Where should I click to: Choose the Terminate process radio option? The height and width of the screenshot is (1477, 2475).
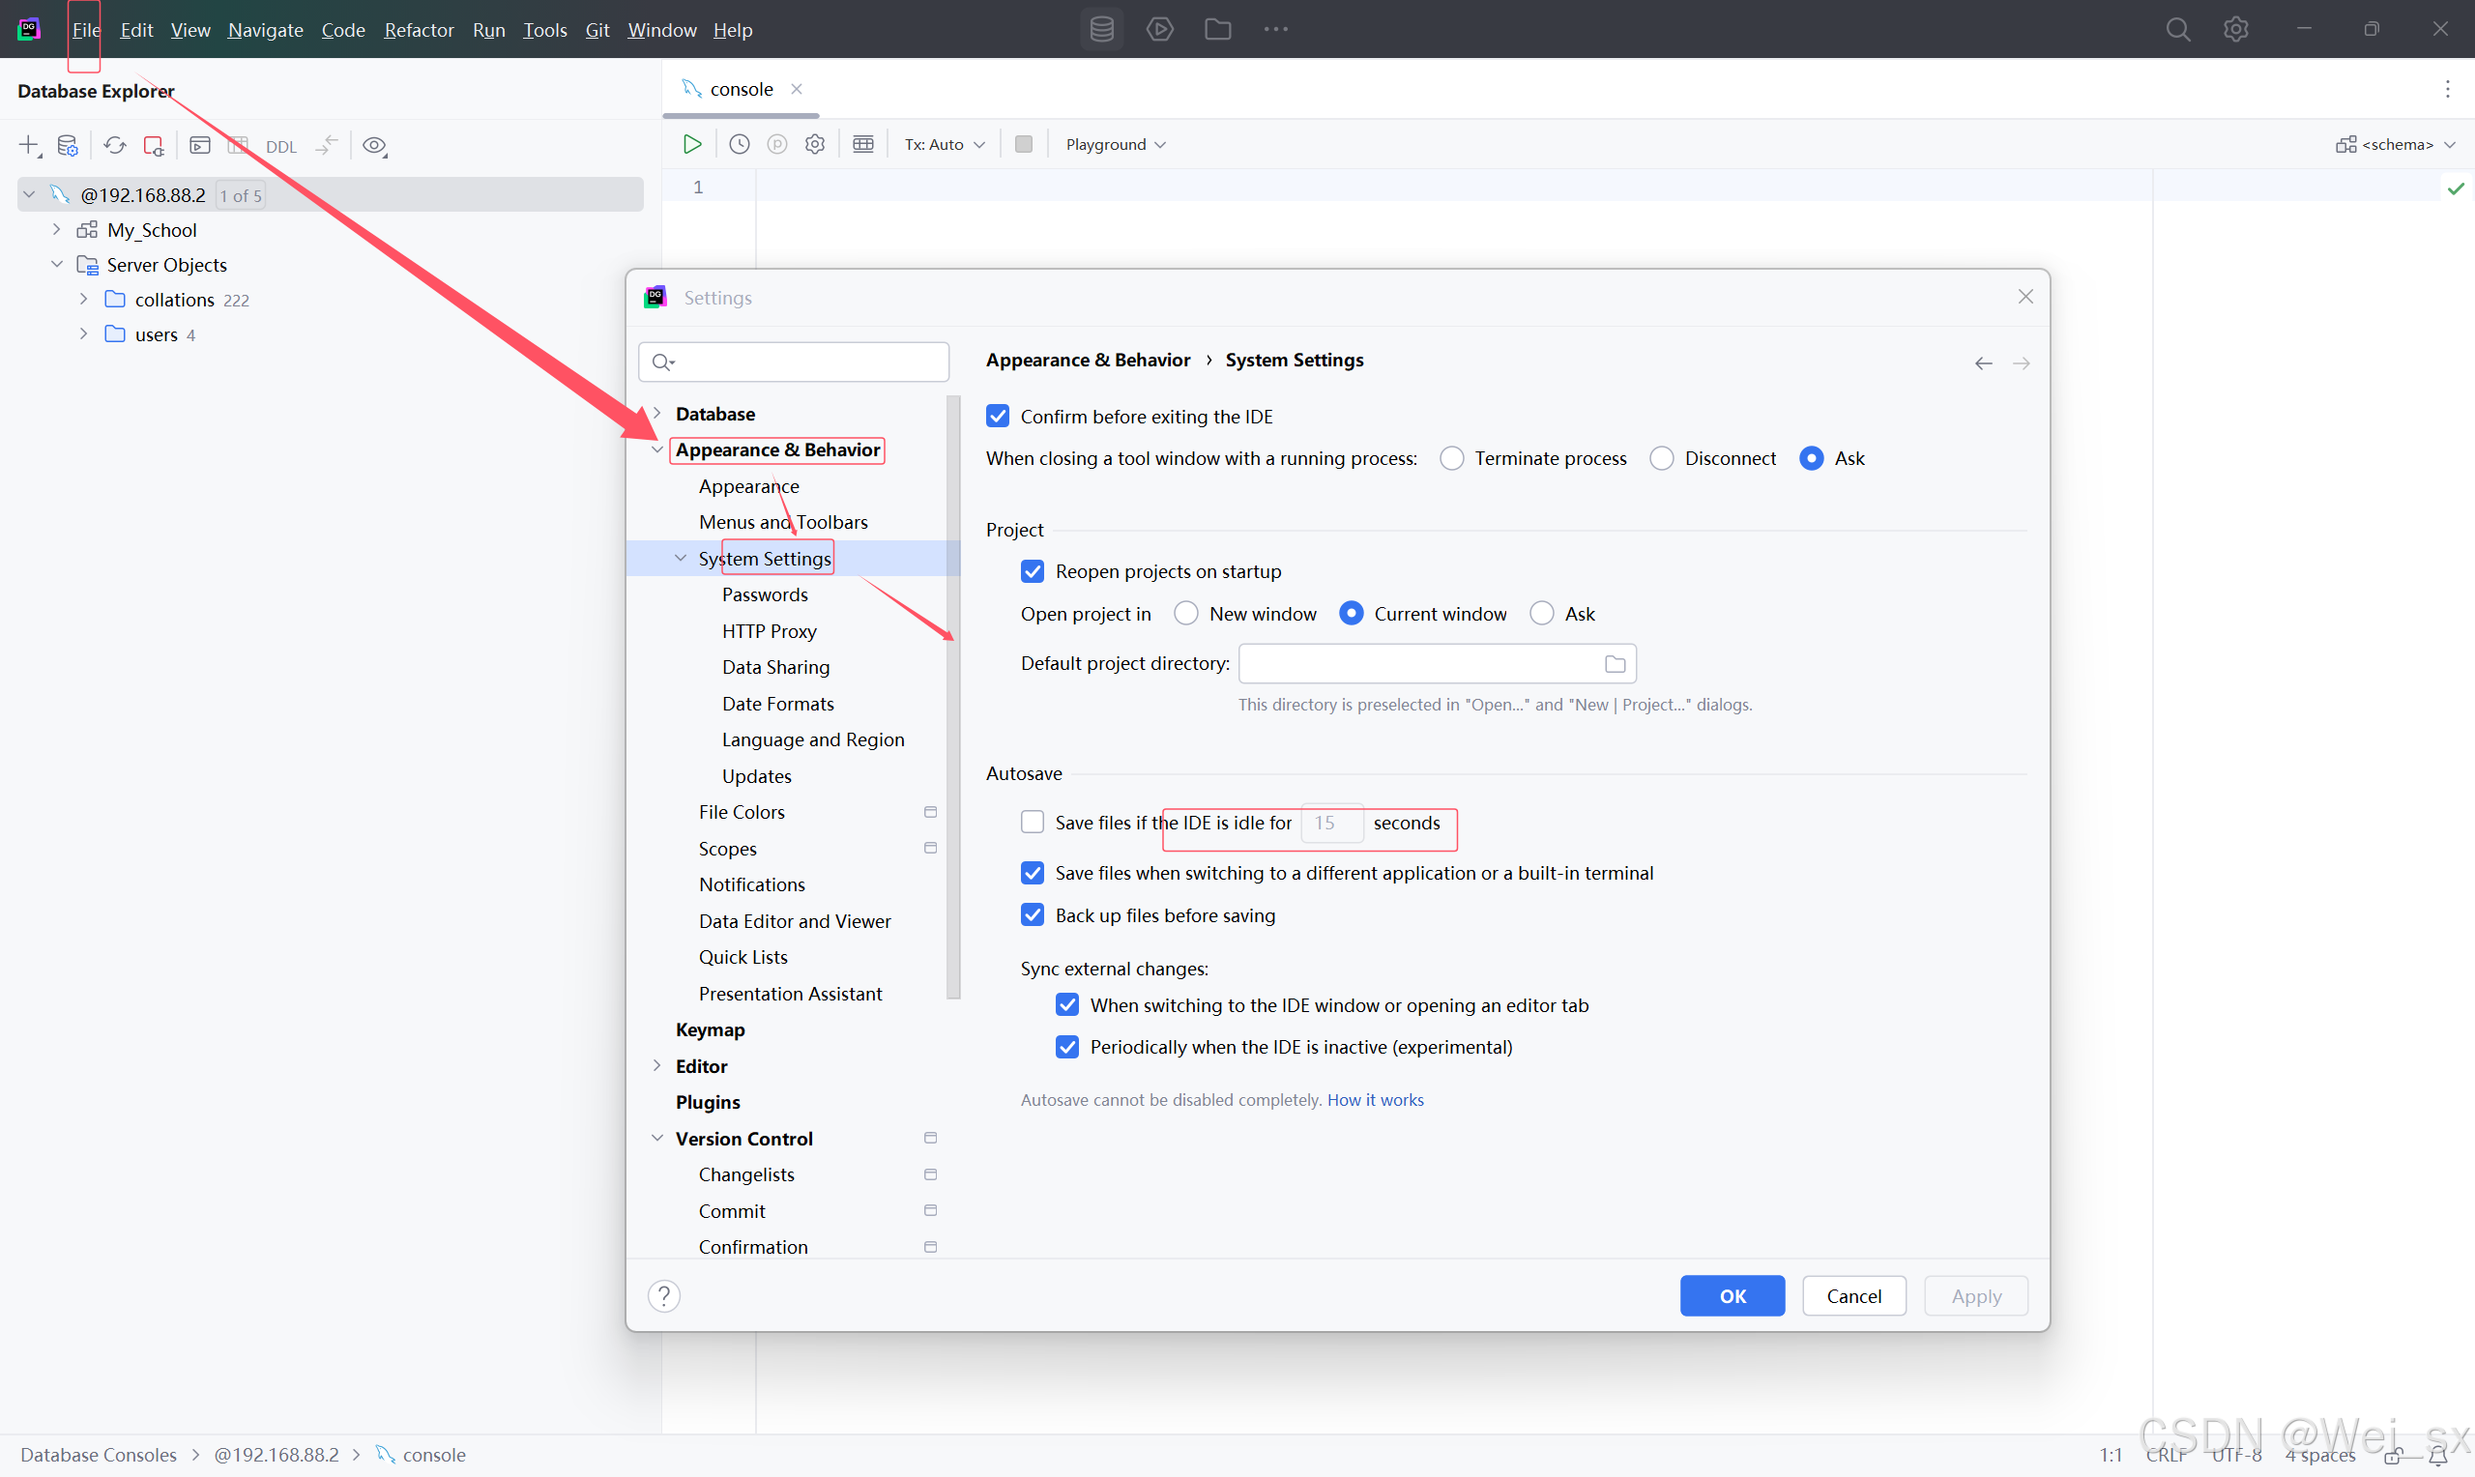pos(1451,459)
